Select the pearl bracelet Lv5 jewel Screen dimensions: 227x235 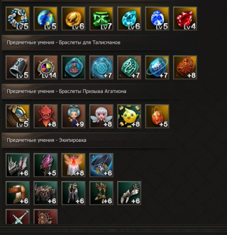click(x=18, y=18)
